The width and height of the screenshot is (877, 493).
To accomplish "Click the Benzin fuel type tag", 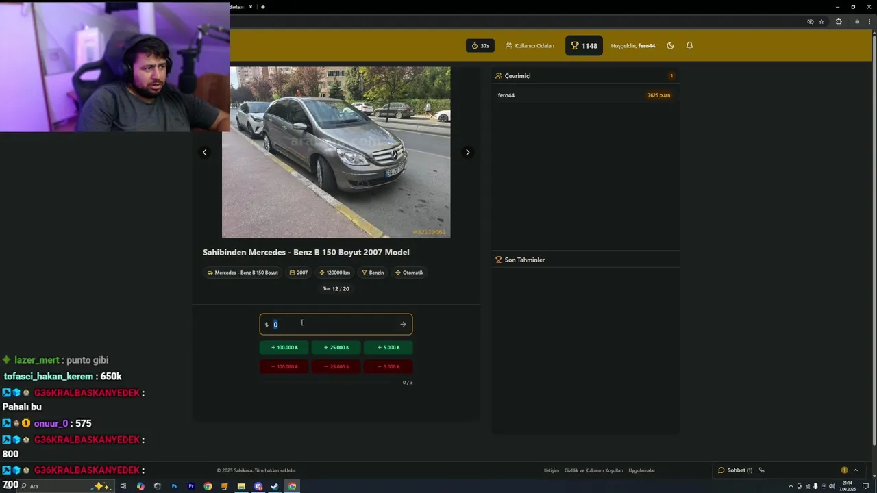I will point(373,273).
